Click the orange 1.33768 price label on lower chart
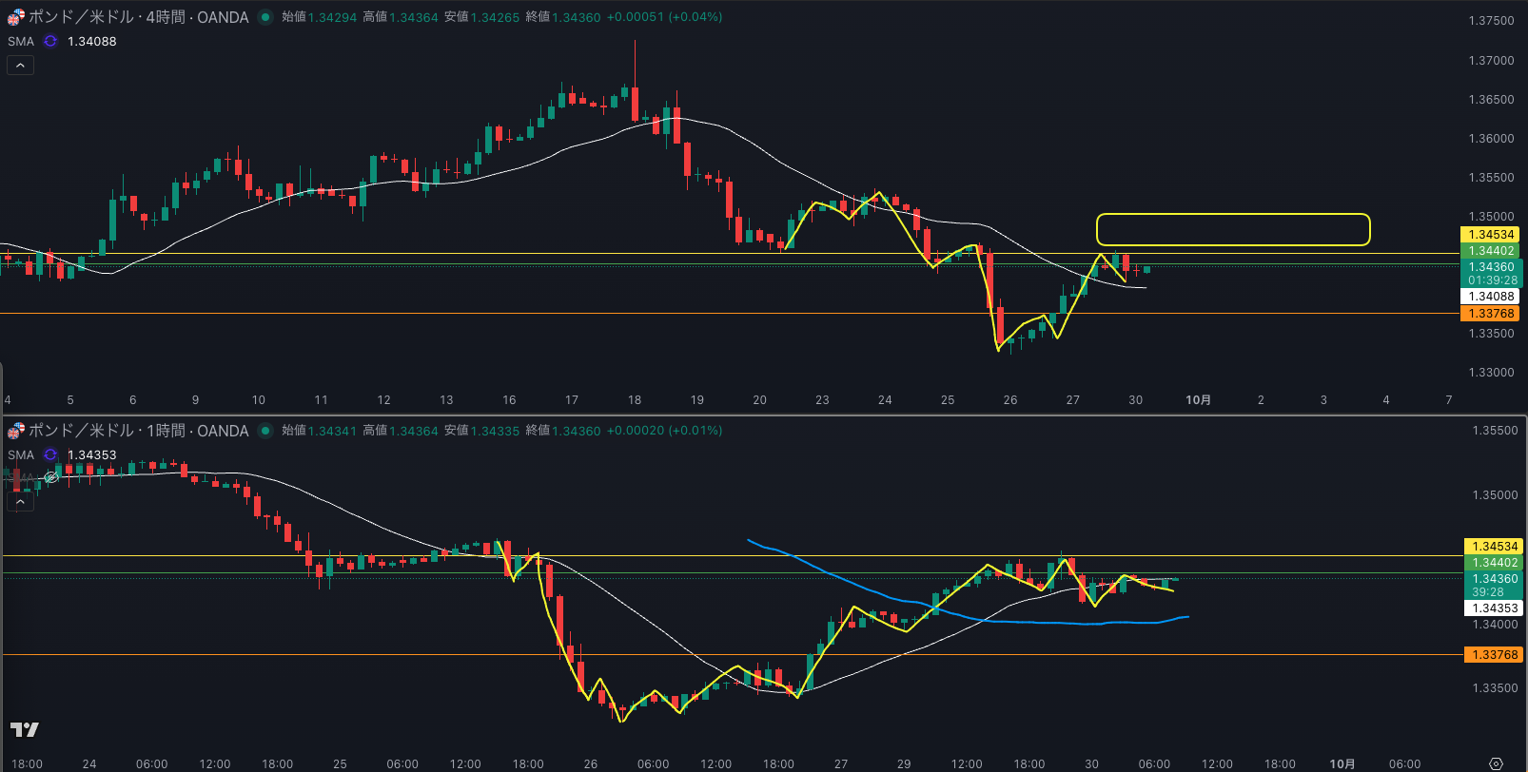The height and width of the screenshot is (772, 1528). (1494, 654)
